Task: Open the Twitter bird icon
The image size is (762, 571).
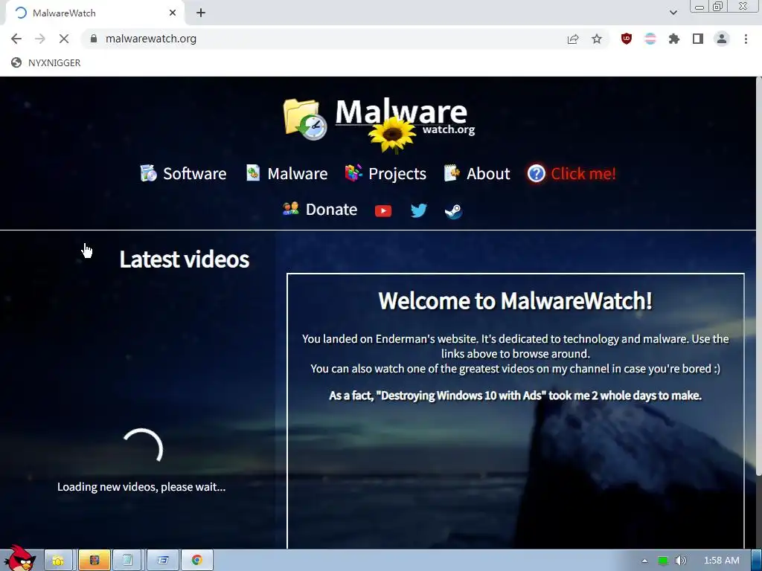Action: (418, 210)
